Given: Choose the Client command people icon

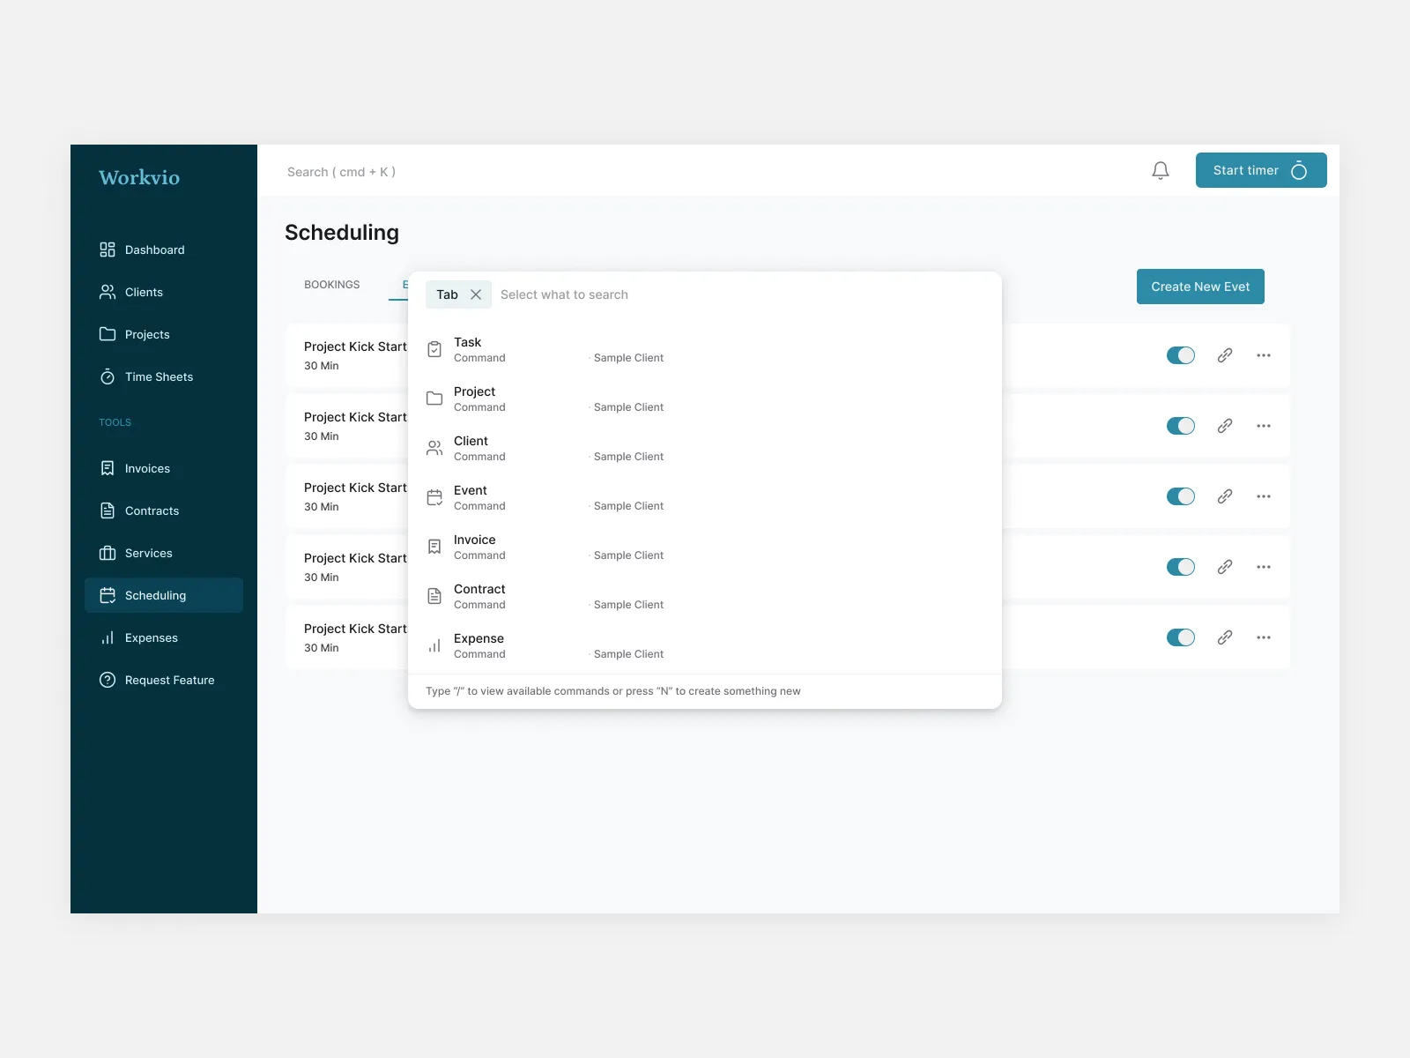Looking at the screenshot, I should click(x=434, y=448).
